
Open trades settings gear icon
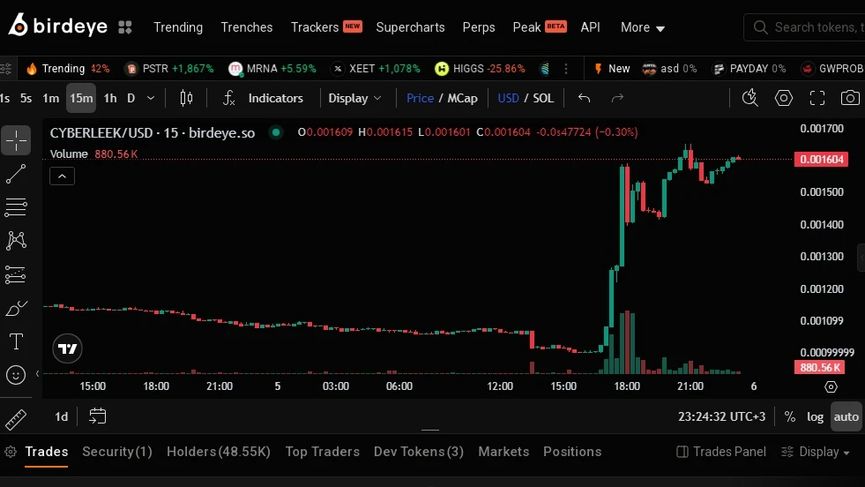click(x=11, y=453)
